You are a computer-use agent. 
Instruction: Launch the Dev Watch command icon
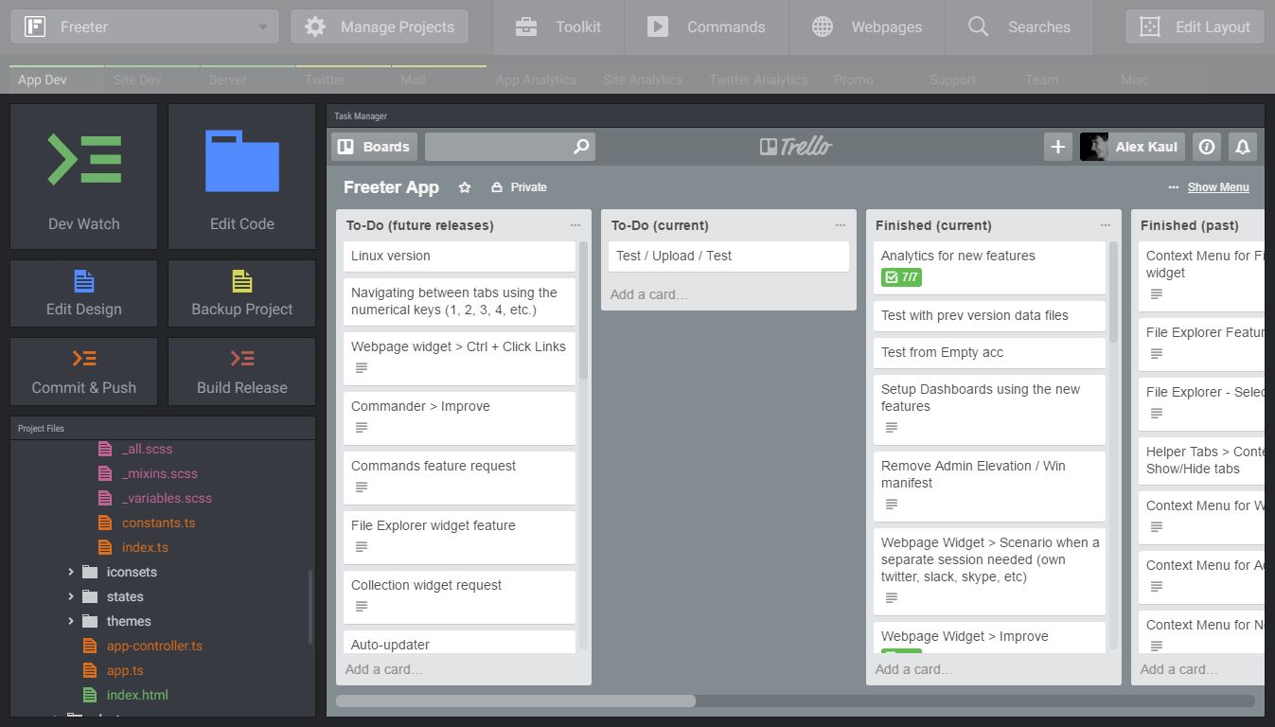[x=84, y=159]
